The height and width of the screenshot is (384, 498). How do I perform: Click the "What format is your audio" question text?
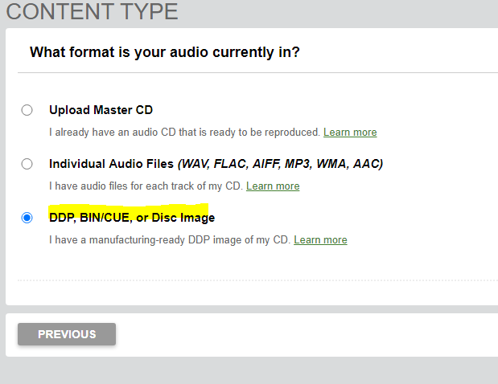click(164, 52)
